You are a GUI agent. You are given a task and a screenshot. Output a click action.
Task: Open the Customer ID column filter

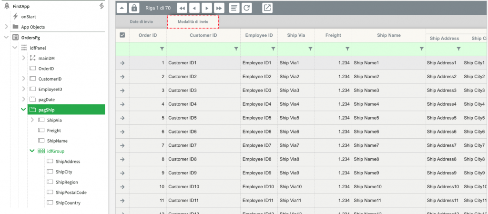(x=236, y=49)
